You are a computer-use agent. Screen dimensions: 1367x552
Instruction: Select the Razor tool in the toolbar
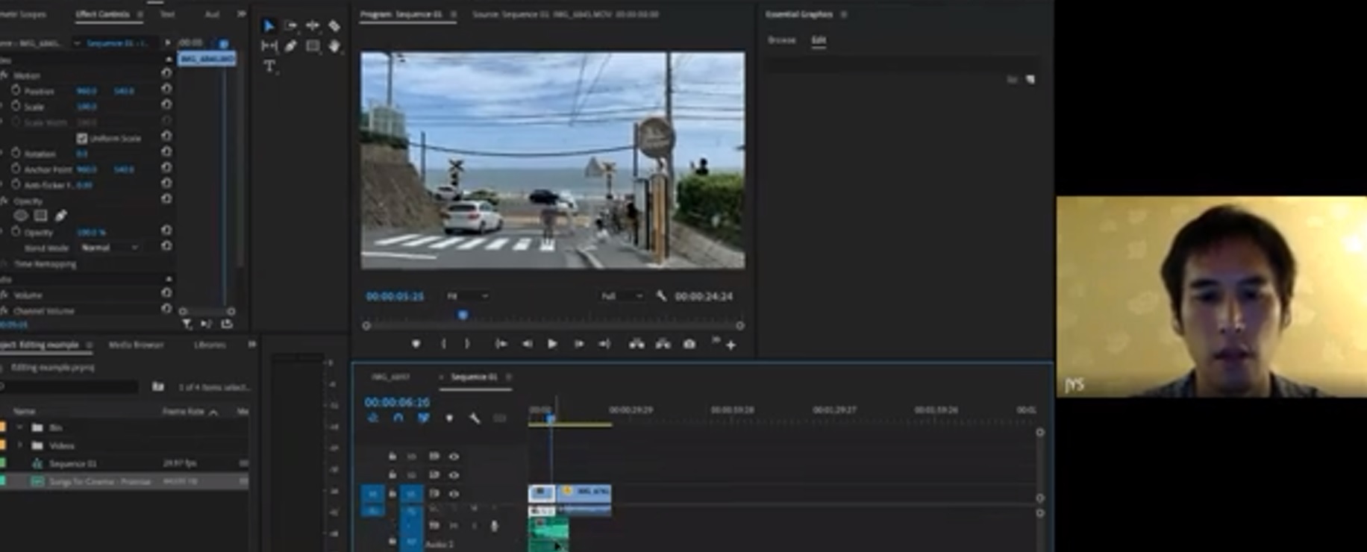[x=334, y=26]
